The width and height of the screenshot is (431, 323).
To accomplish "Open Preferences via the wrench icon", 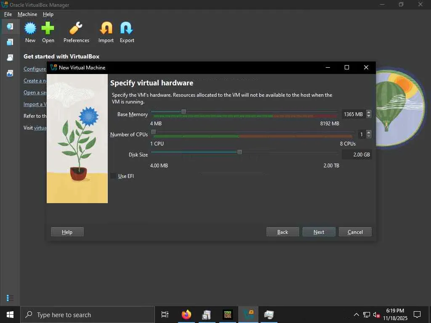I will coord(76,28).
